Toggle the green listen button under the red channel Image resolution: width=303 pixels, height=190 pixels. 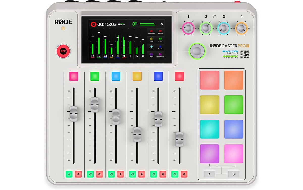tap(175, 174)
